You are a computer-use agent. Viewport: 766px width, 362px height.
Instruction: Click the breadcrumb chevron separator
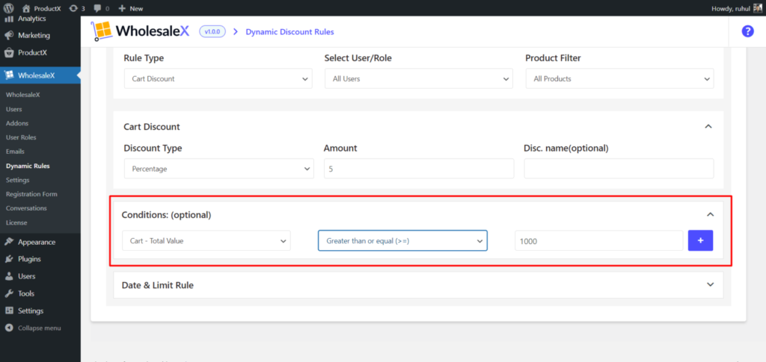tap(236, 31)
